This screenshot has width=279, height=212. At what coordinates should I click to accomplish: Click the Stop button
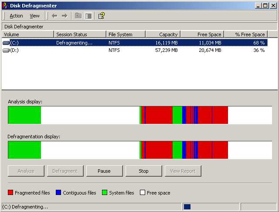143,171
